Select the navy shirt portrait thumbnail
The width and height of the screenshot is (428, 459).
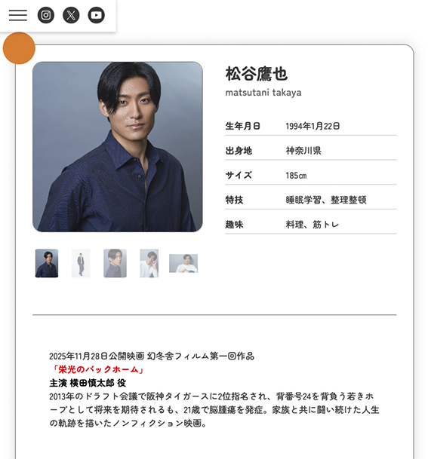(47, 263)
